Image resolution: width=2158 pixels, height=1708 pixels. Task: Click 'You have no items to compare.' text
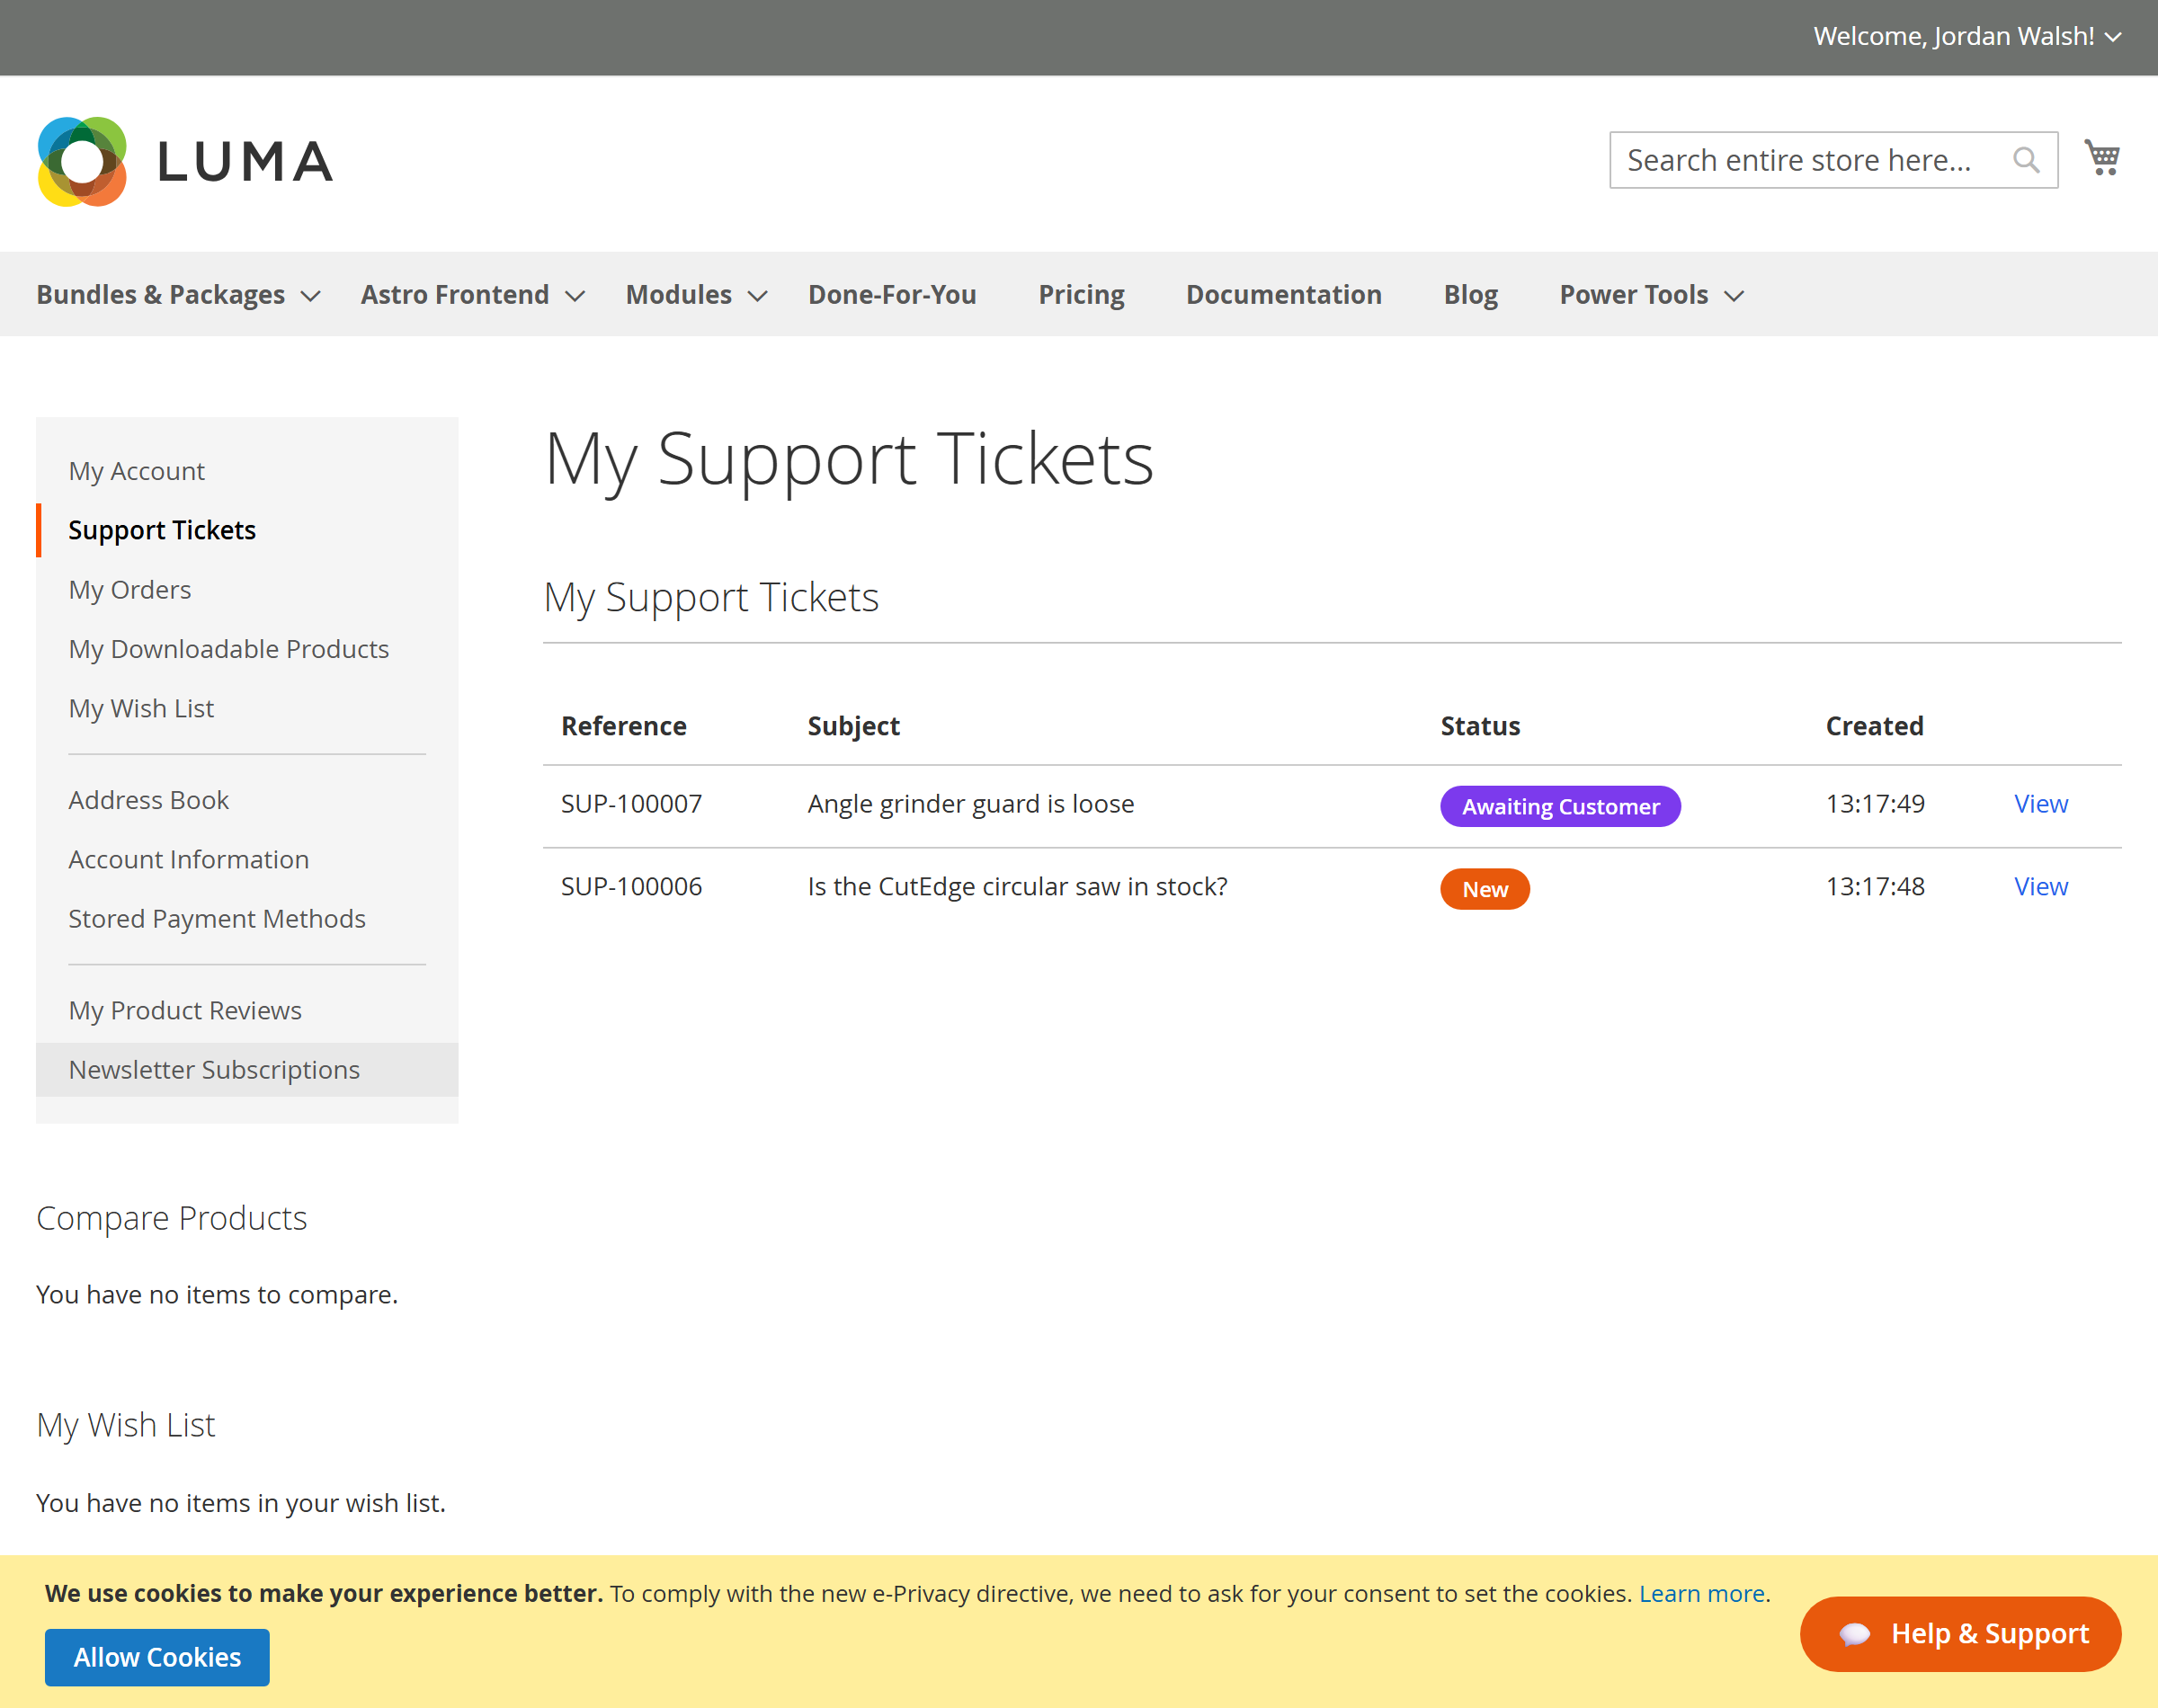pos(217,1295)
